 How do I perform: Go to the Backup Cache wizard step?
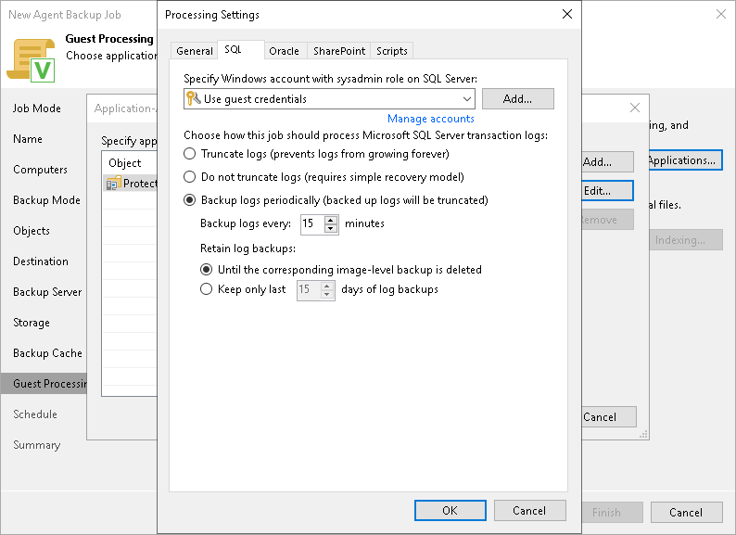48,353
